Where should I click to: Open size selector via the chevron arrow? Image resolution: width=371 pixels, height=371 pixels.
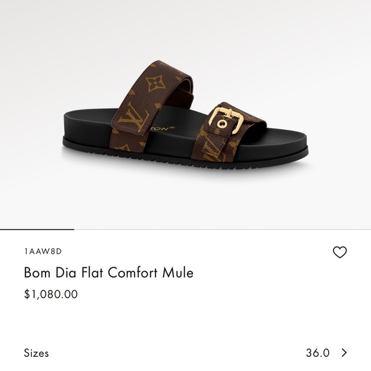pos(344,353)
